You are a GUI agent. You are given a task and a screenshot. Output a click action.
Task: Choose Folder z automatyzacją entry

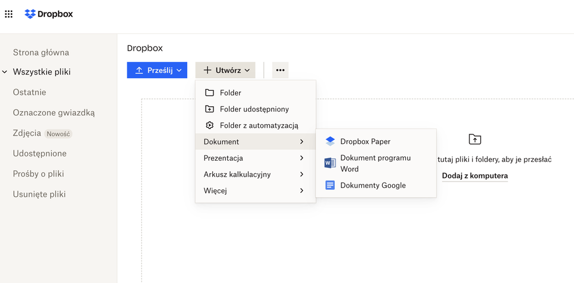(x=255, y=125)
